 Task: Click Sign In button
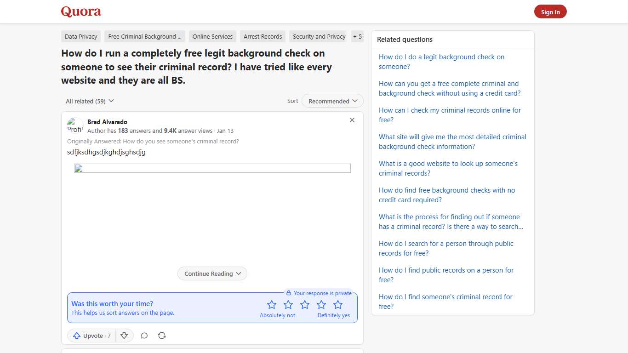click(550, 11)
